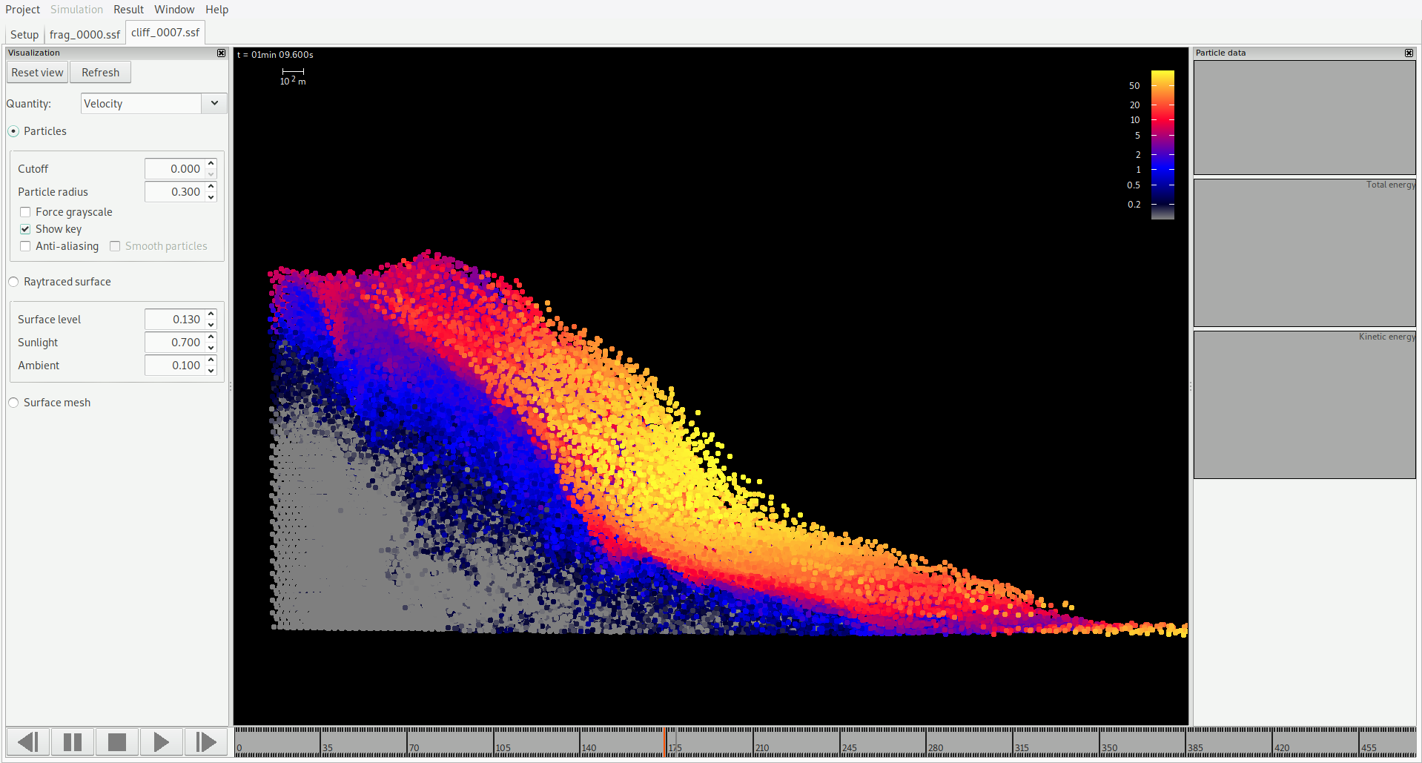Click the orange current-frame marker on timeline
This screenshot has height=763, width=1422.
coord(665,741)
